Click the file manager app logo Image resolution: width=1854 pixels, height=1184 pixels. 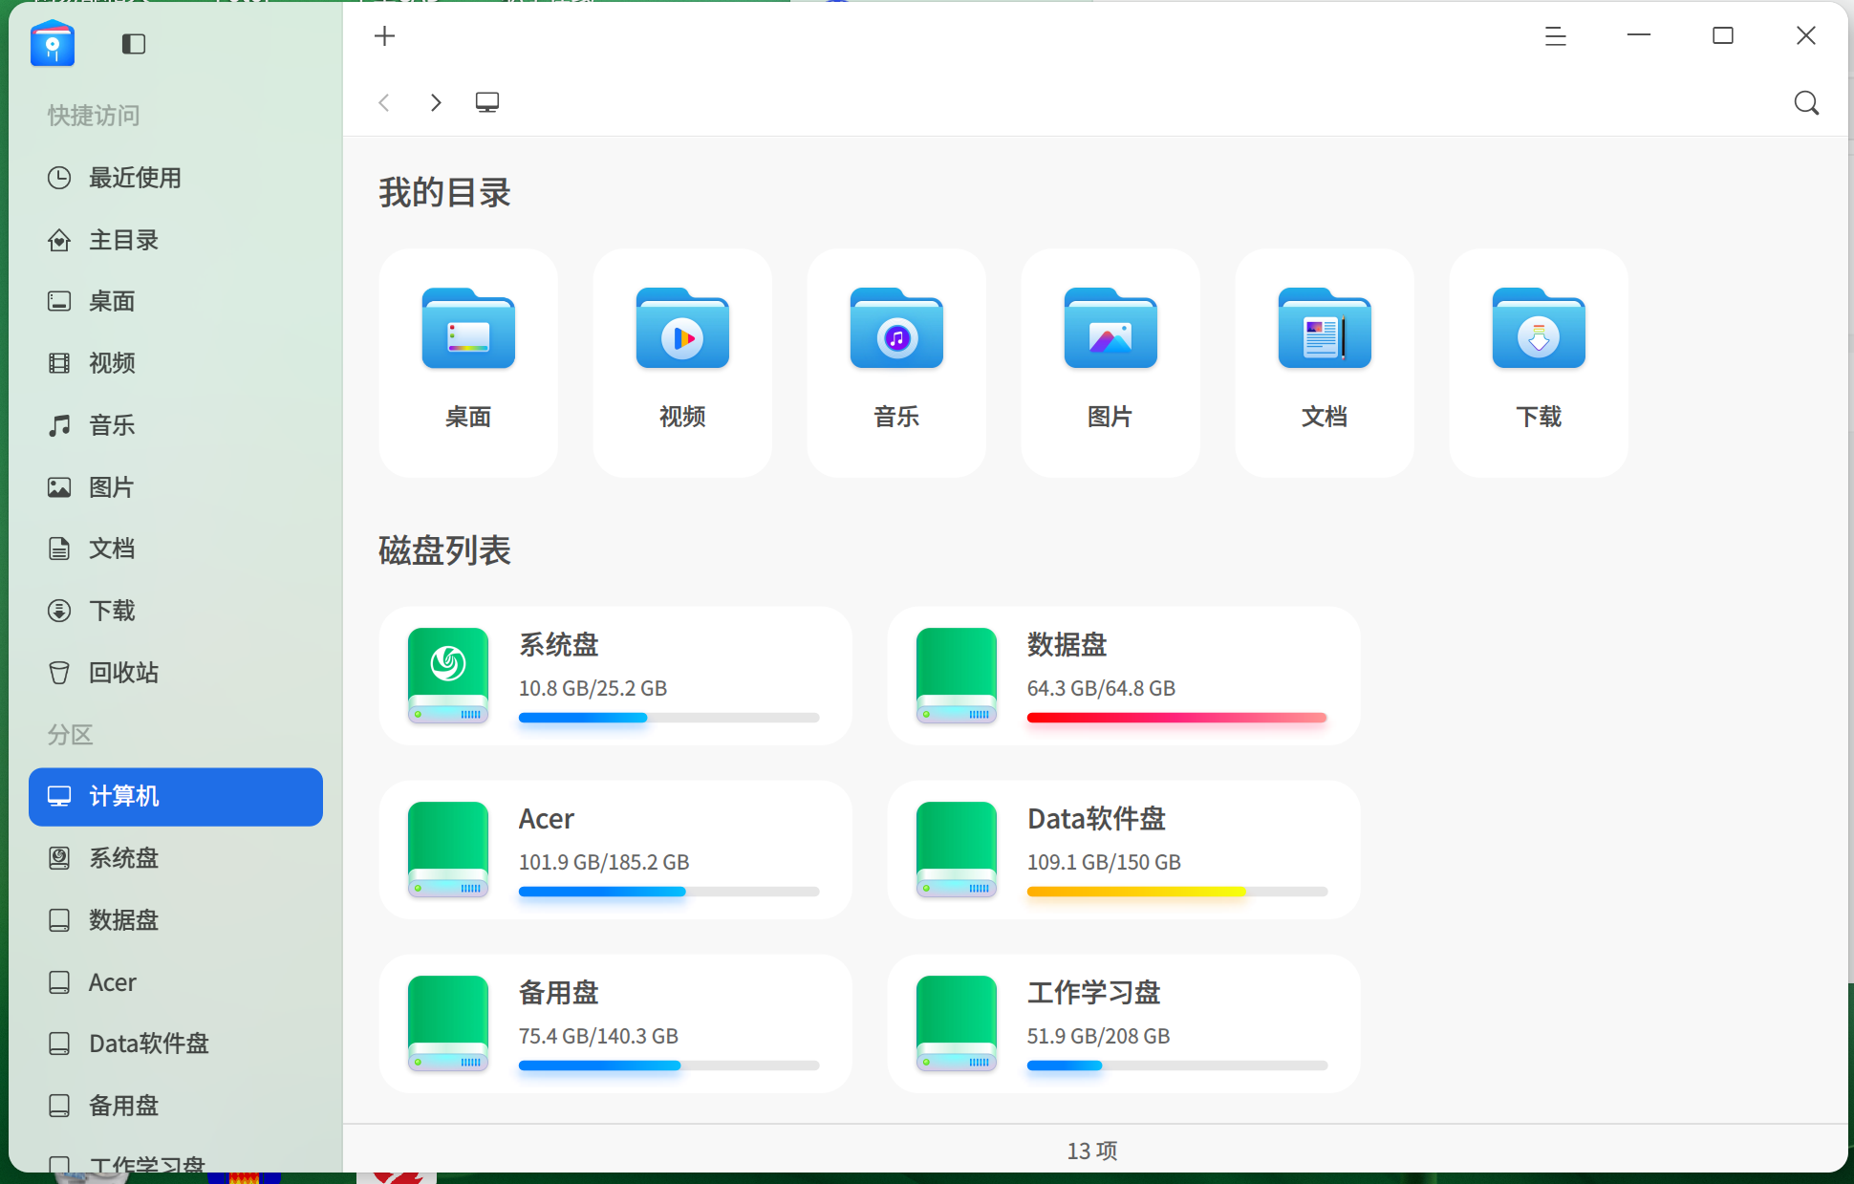click(x=53, y=43)
